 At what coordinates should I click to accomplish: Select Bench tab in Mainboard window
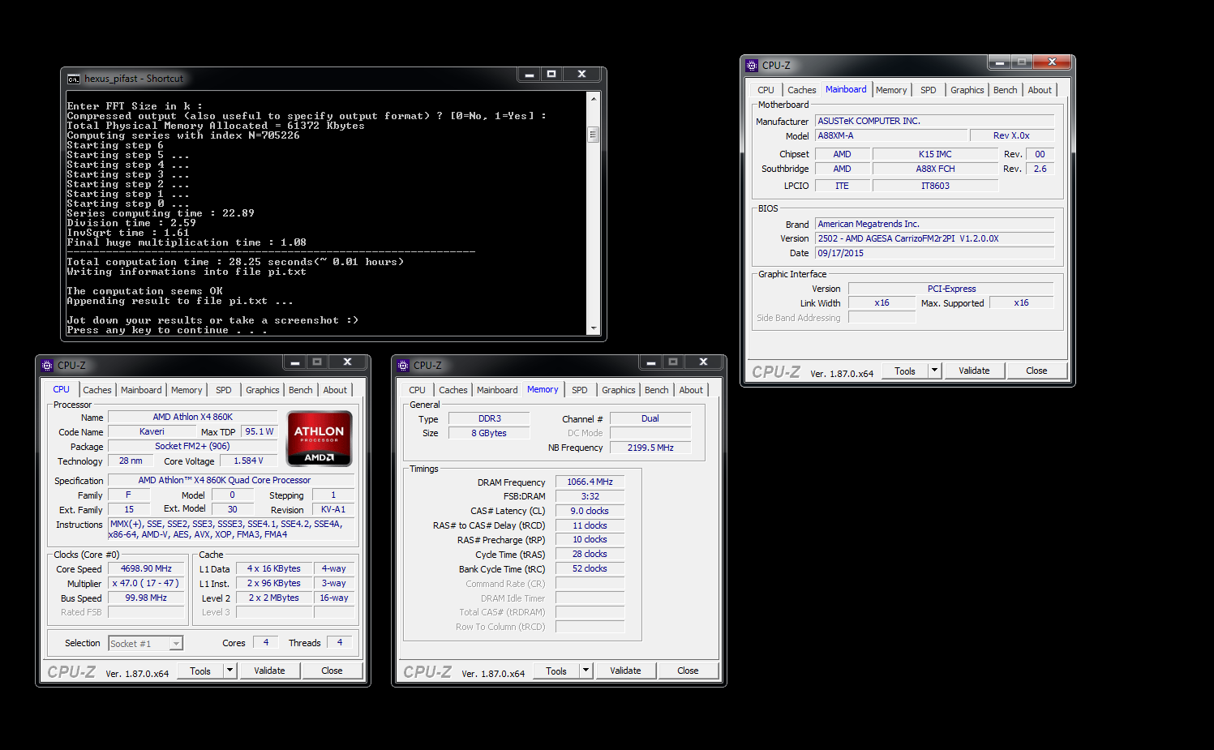tap(1006, 90)
